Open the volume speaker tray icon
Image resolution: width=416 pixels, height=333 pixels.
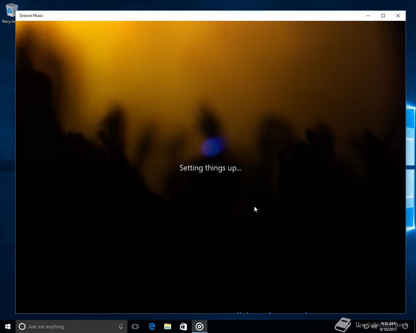pyautogui.click(x=374, y=326)
